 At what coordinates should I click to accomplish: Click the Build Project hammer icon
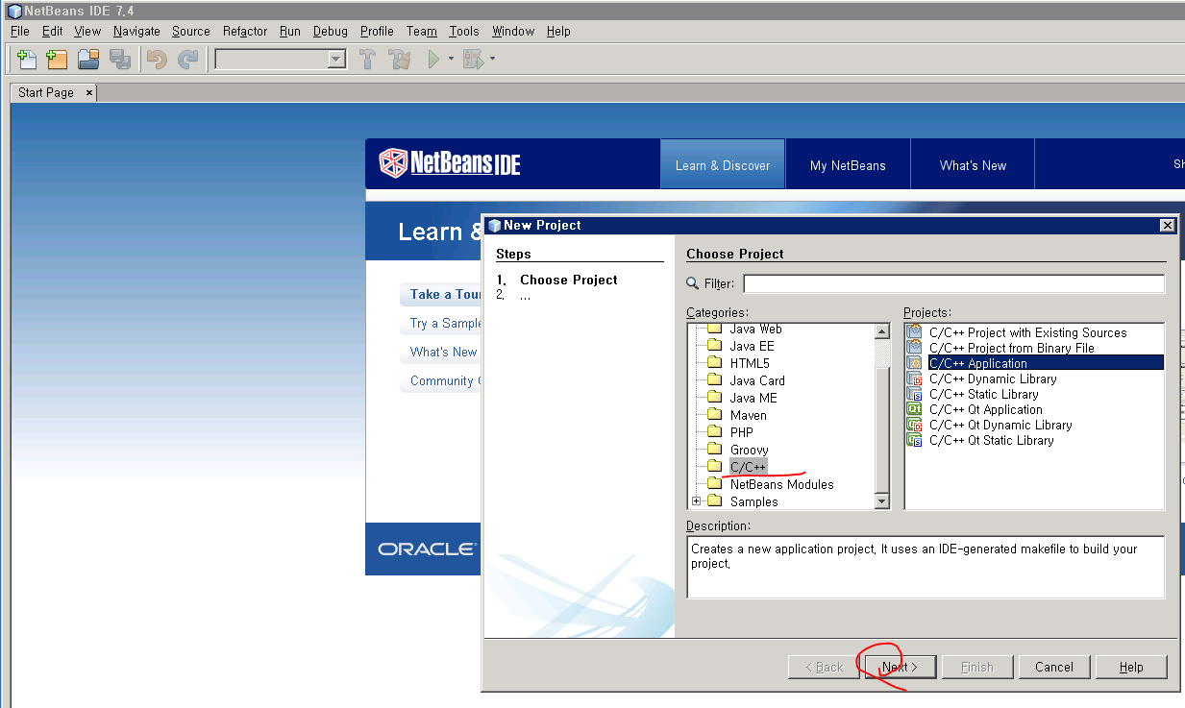(x=367, y=60)
